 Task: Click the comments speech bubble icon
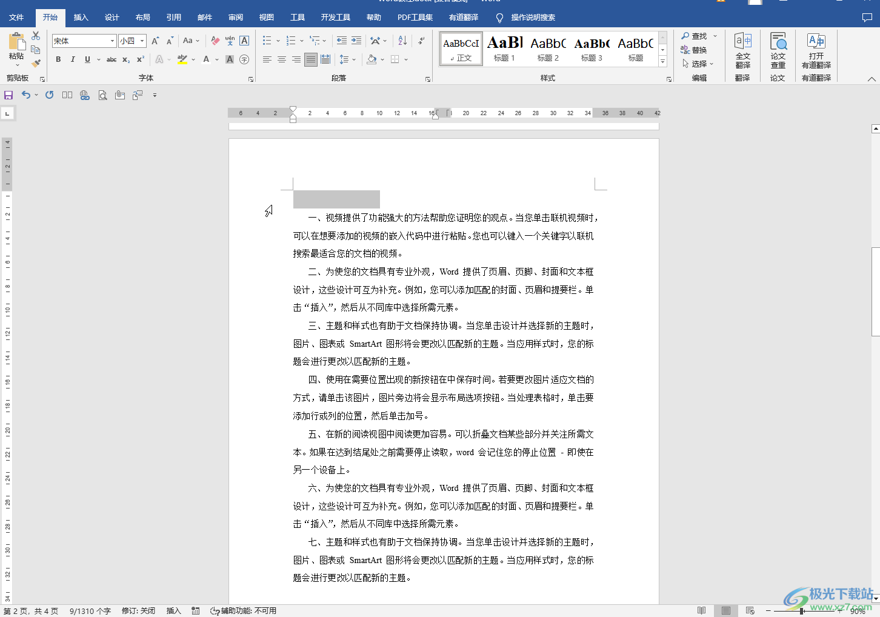point(867,18)
